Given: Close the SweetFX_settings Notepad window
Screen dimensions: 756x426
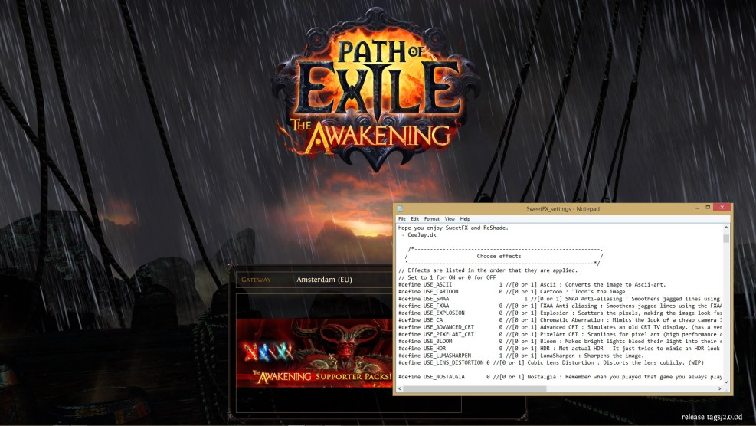Looking at the screenshot, I should coord(722,208).
